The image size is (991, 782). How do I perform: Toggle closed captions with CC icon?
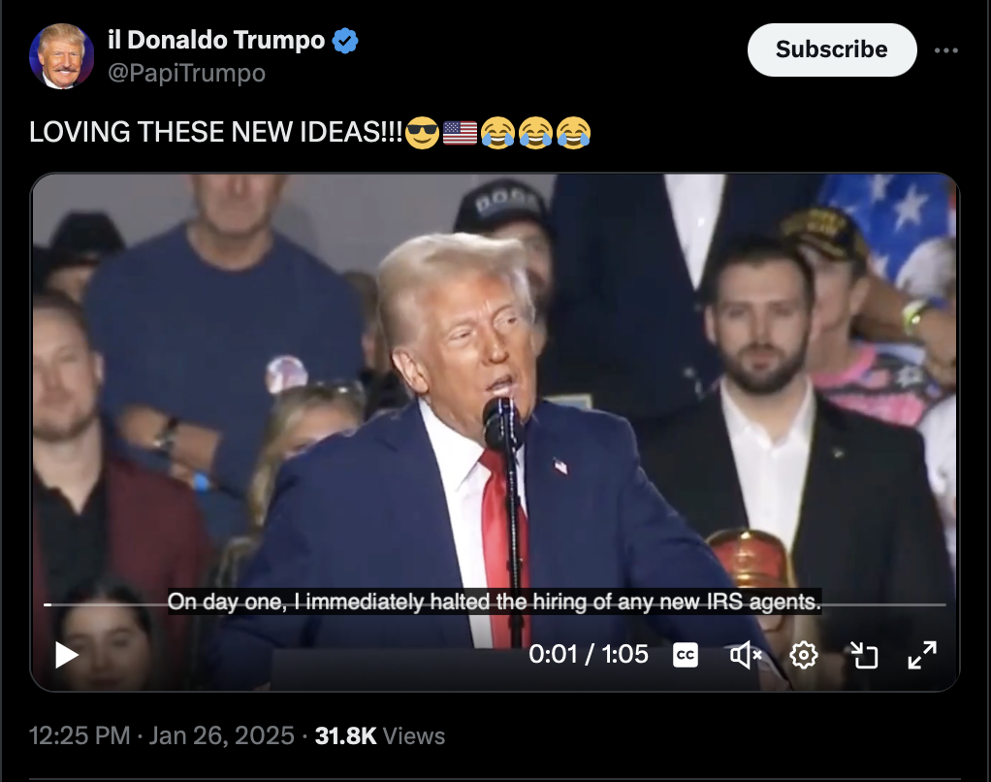[686, 655]
